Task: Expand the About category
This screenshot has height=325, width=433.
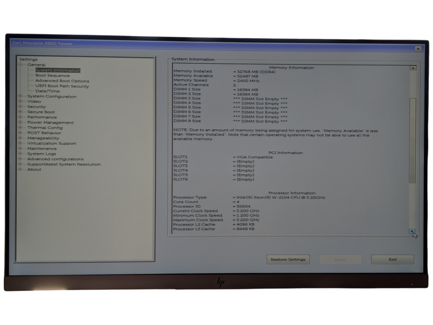Action: click(20, 169)
